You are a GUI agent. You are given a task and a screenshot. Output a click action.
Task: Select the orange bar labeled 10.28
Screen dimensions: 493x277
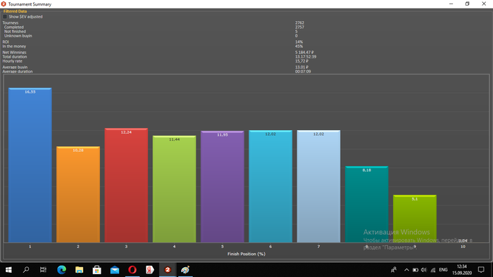[x=78, y=194]
